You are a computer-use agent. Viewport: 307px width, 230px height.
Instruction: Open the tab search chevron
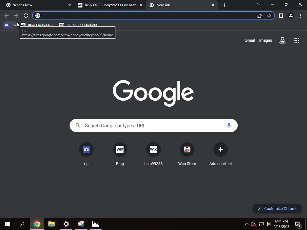click(259, 4)
